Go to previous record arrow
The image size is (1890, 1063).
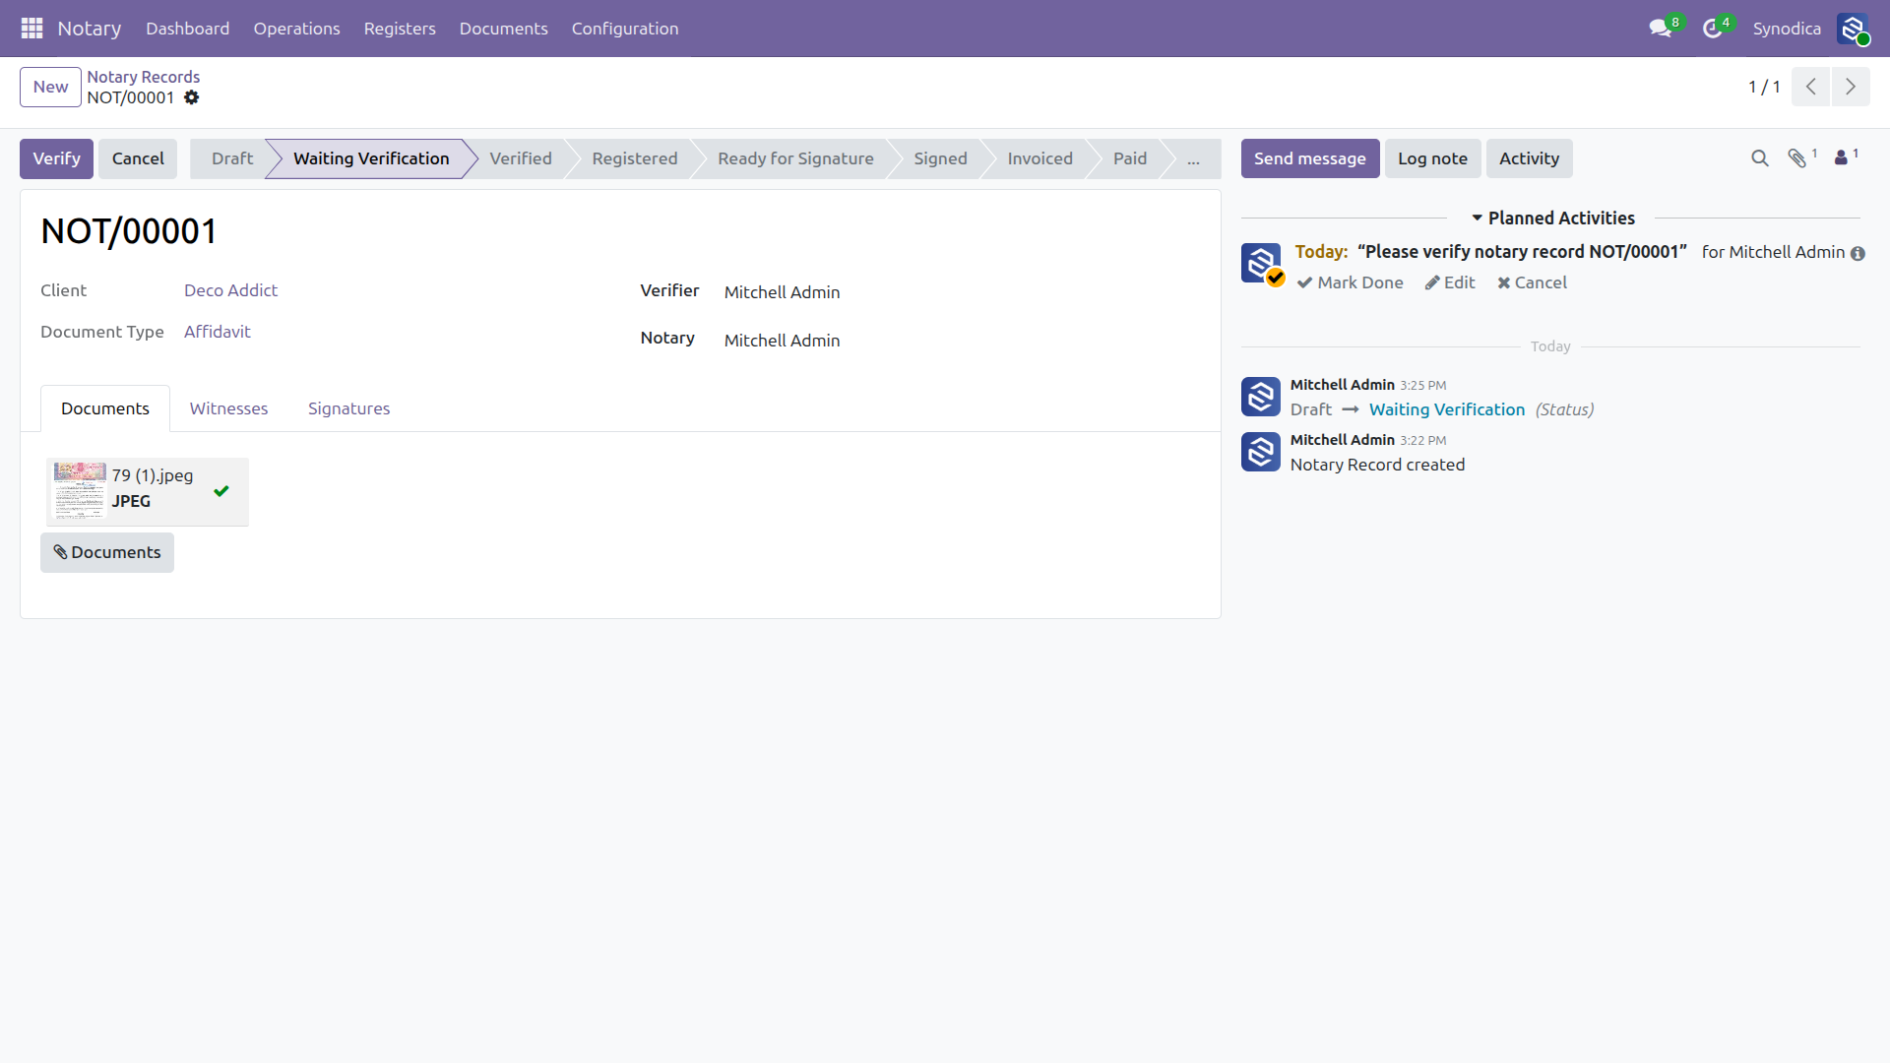click(x=1810, y=87)
